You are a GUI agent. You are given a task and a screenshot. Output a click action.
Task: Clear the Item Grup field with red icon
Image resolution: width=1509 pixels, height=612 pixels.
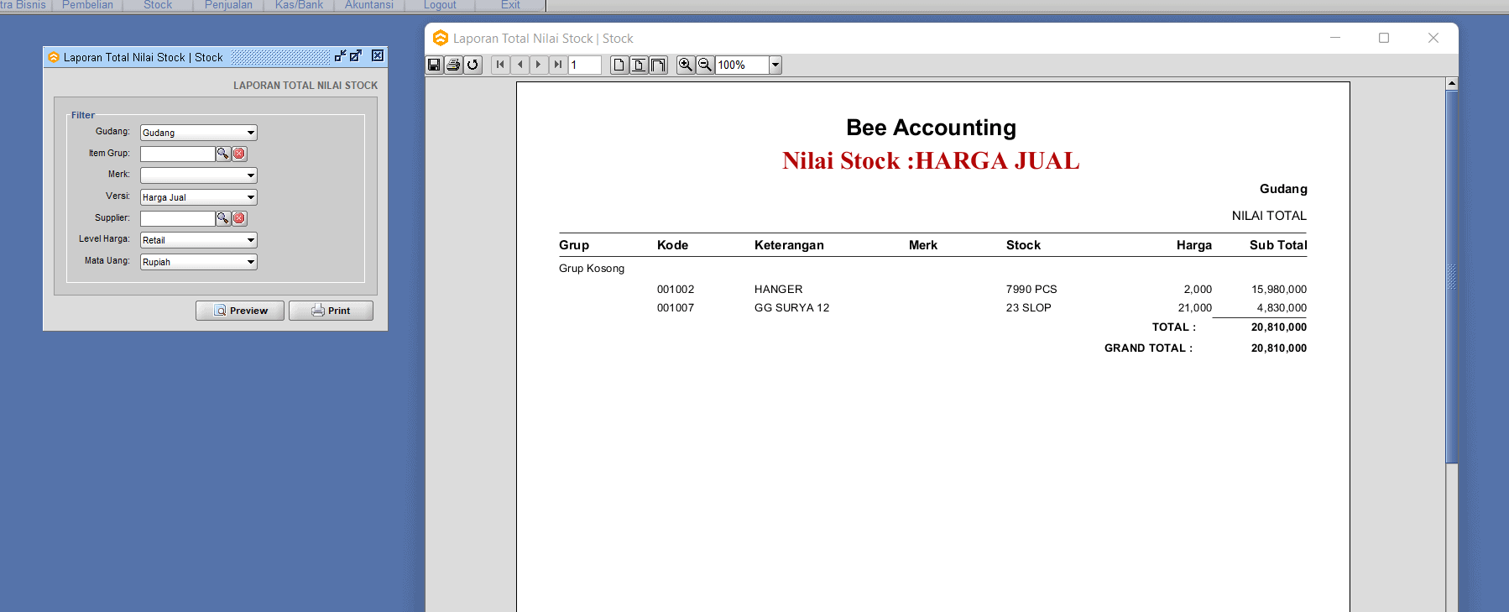pos(239,154)
